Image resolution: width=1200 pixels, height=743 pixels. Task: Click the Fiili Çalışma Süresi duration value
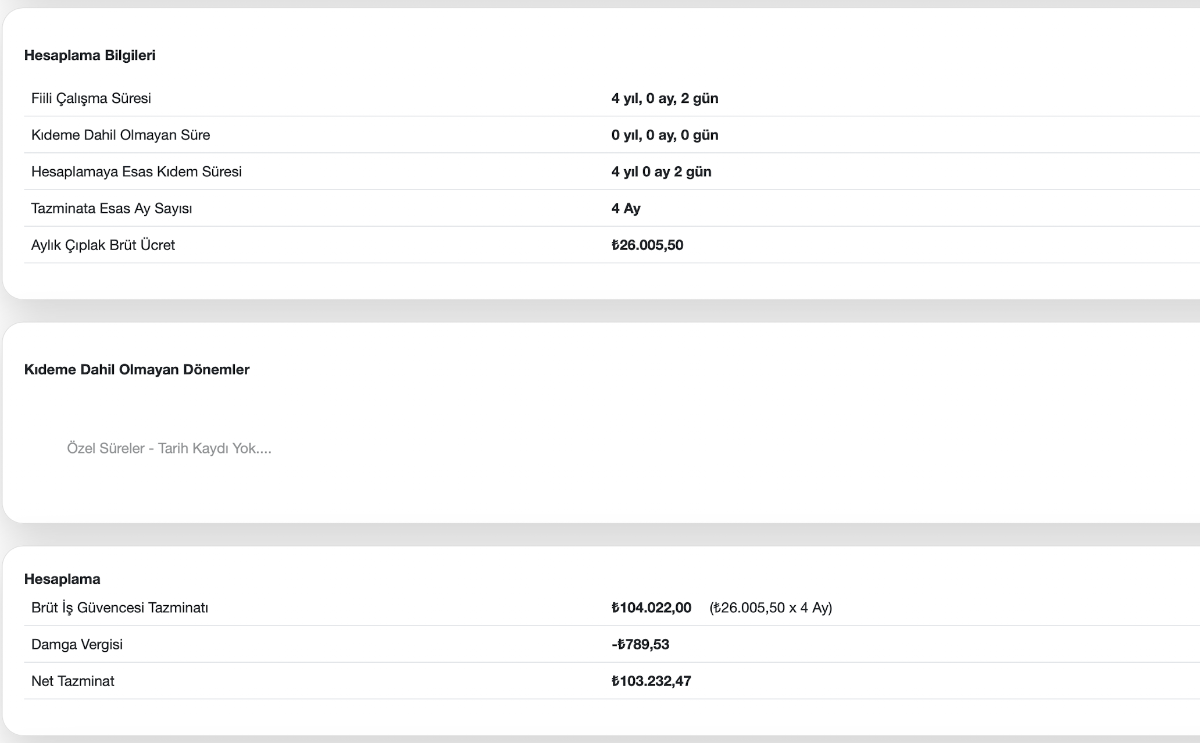click(x=665, y=98)
